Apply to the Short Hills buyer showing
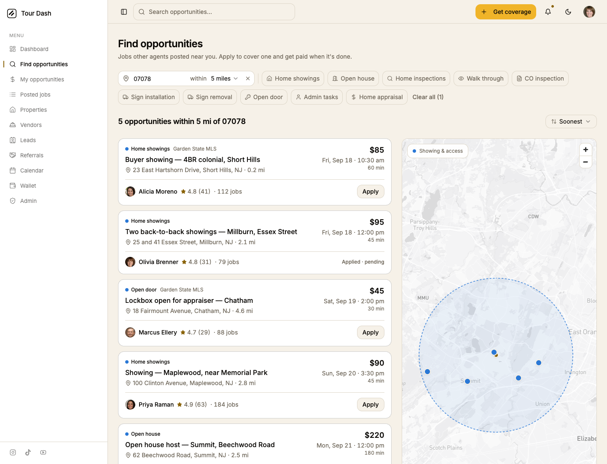 point(371,192)
